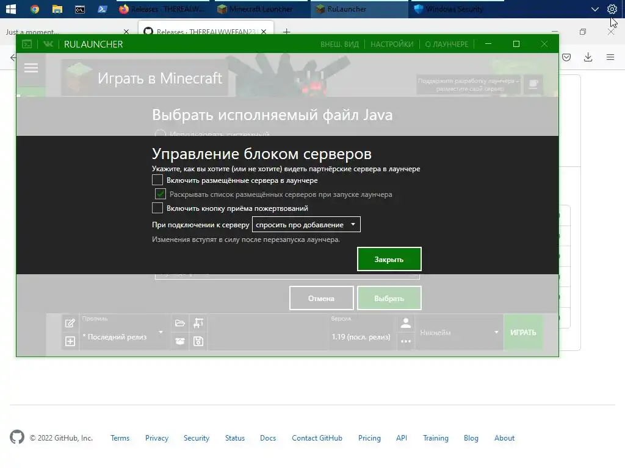Viewport: 625px width, 468px height.
Task: Open PowerShell from the taskbar
Action: coord(103,9)
